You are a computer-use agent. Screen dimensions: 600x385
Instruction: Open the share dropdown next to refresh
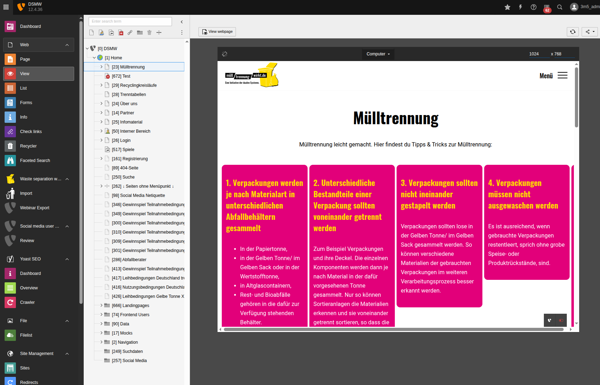[x=590, y=32]
